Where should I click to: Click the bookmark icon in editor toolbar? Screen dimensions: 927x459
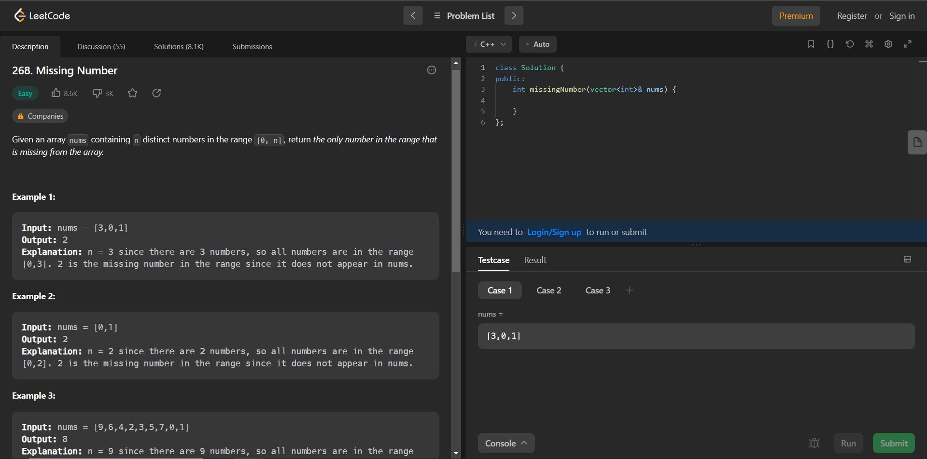point(811,44)
